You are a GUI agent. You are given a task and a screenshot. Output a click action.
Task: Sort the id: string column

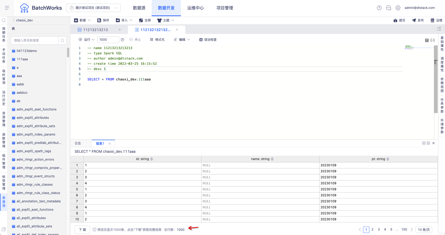(x=152, y=159)
